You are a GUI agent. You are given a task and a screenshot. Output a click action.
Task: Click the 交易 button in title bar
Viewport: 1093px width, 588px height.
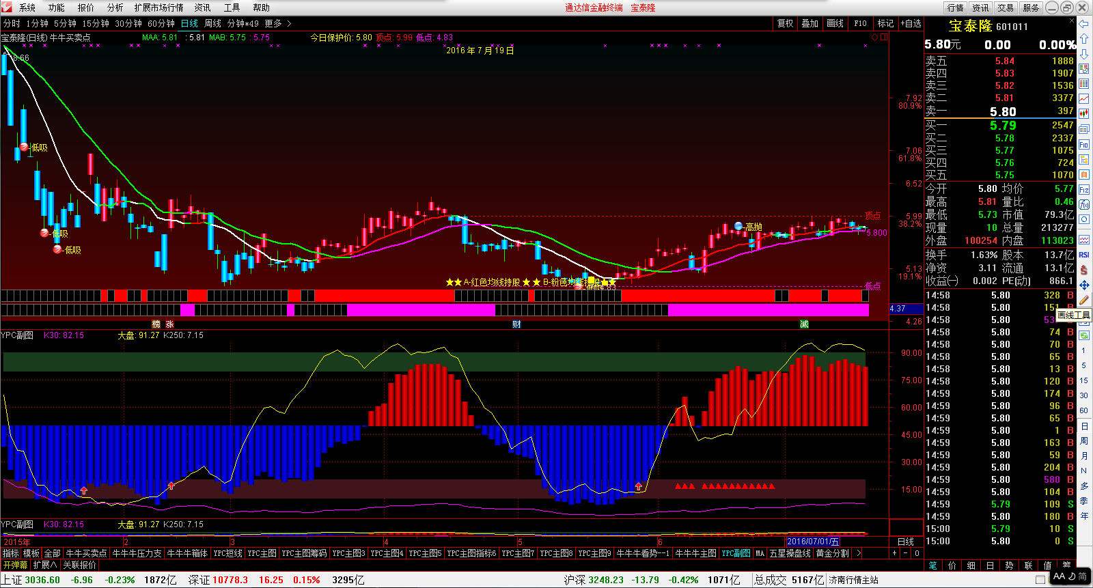1006,8
